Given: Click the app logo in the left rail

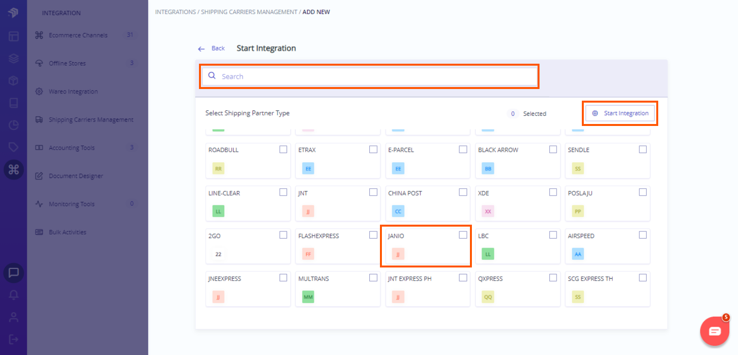Looking at the screenshot, I should 13,13.
